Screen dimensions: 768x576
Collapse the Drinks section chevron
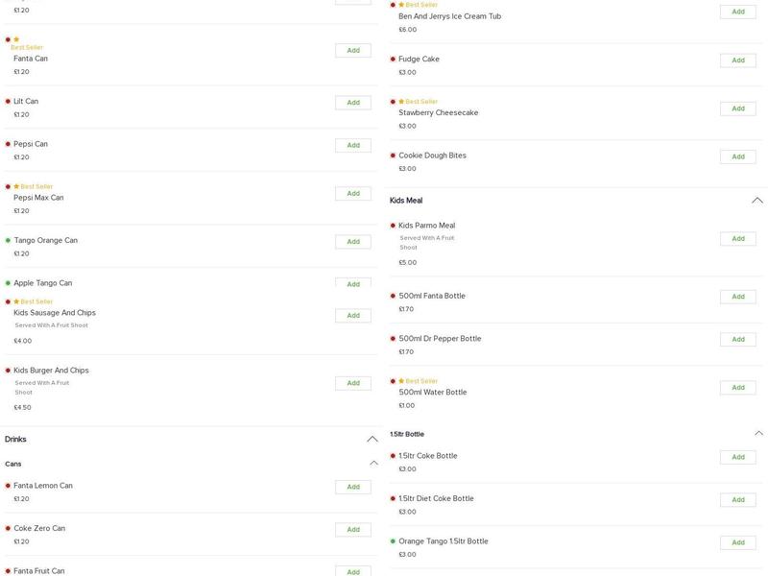[372, 440]
